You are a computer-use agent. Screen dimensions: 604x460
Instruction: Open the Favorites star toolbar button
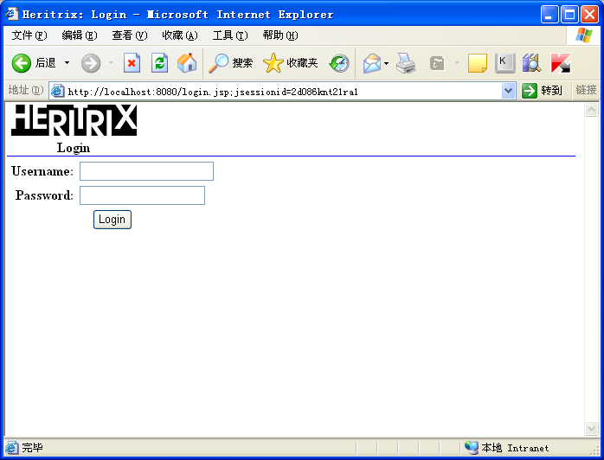click(x=291, y=63)
